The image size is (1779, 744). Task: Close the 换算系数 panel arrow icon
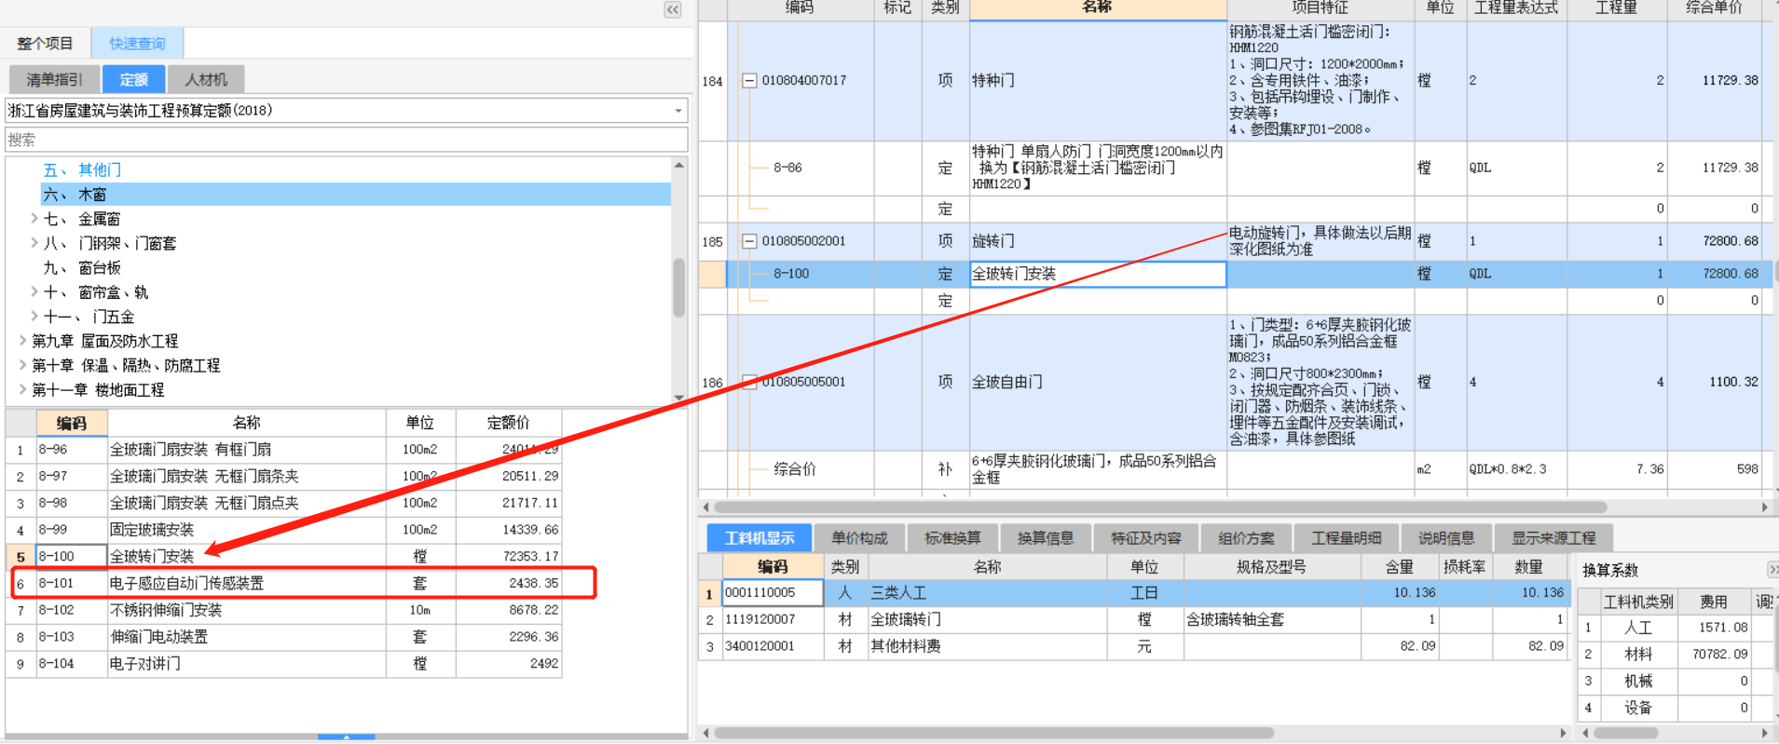pyautogui.click(x=1772, y=569)
